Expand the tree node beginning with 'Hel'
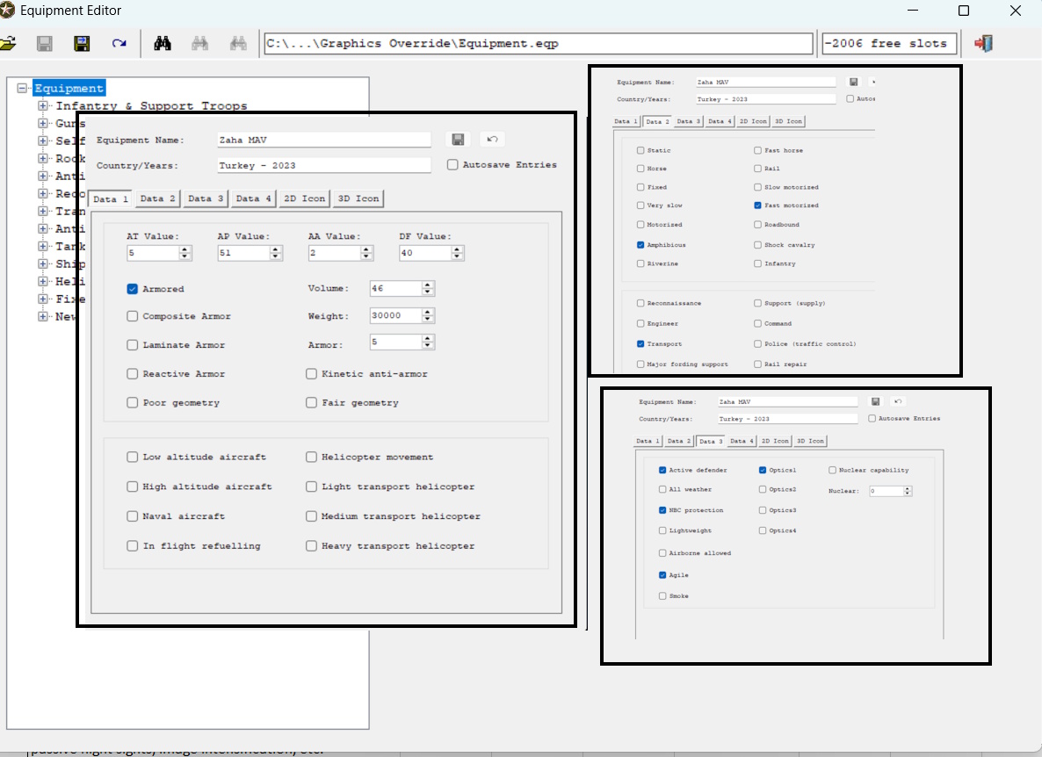The width and height of the screenshot is (1042, 757). 42,281
